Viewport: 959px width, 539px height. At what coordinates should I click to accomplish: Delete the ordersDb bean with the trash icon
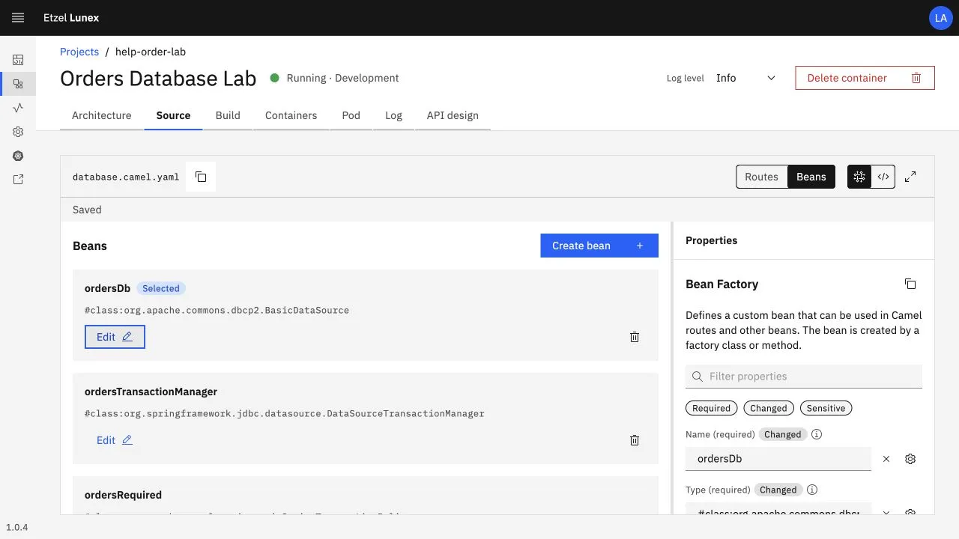(x=635, y=337)
